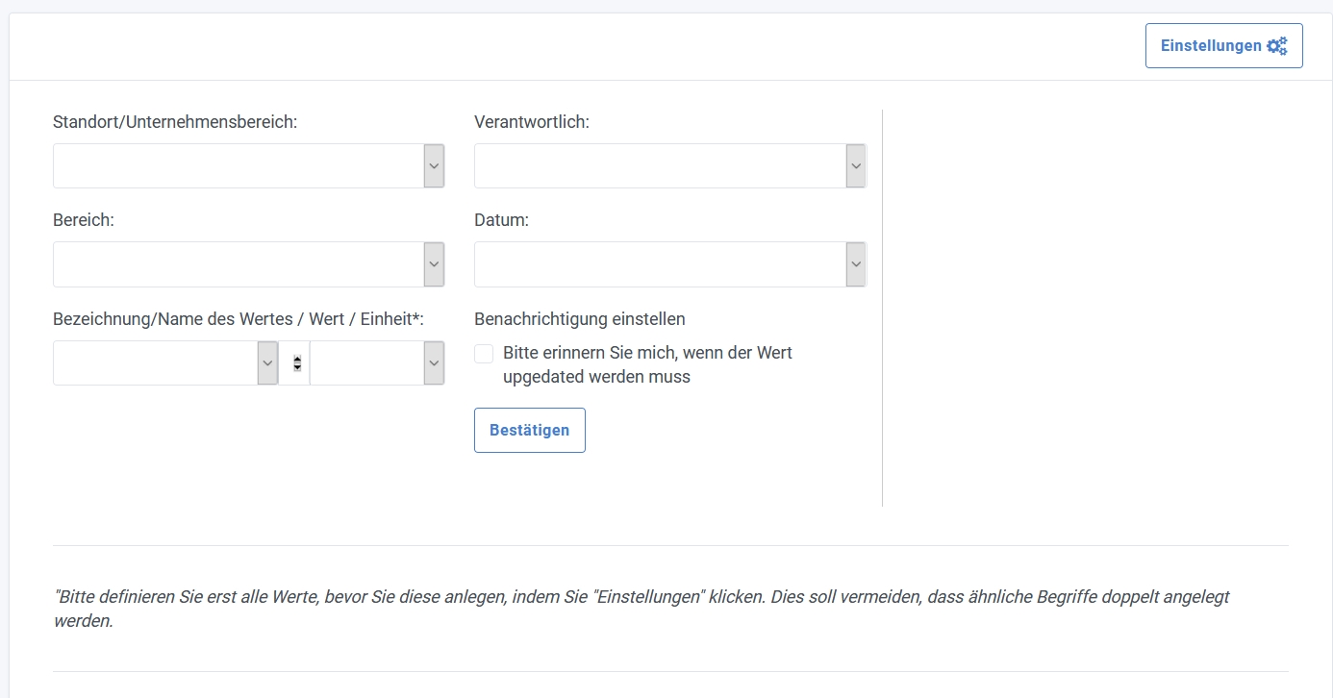The height and width of the screenshot is (698, 1333).
Task: Click into the Bezeichnung name field
Action: [155, 362]
